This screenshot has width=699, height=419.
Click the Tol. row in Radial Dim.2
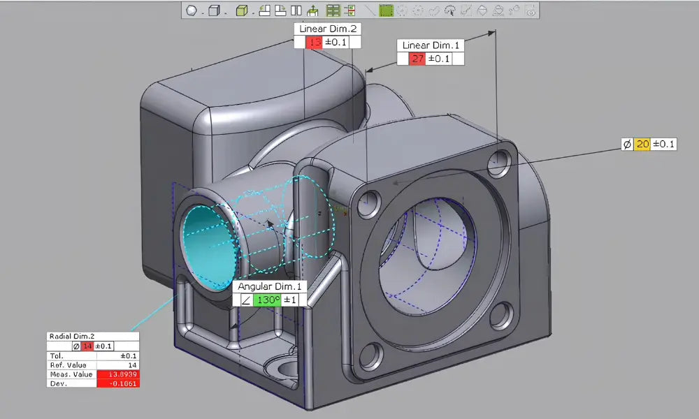point(93,355)
